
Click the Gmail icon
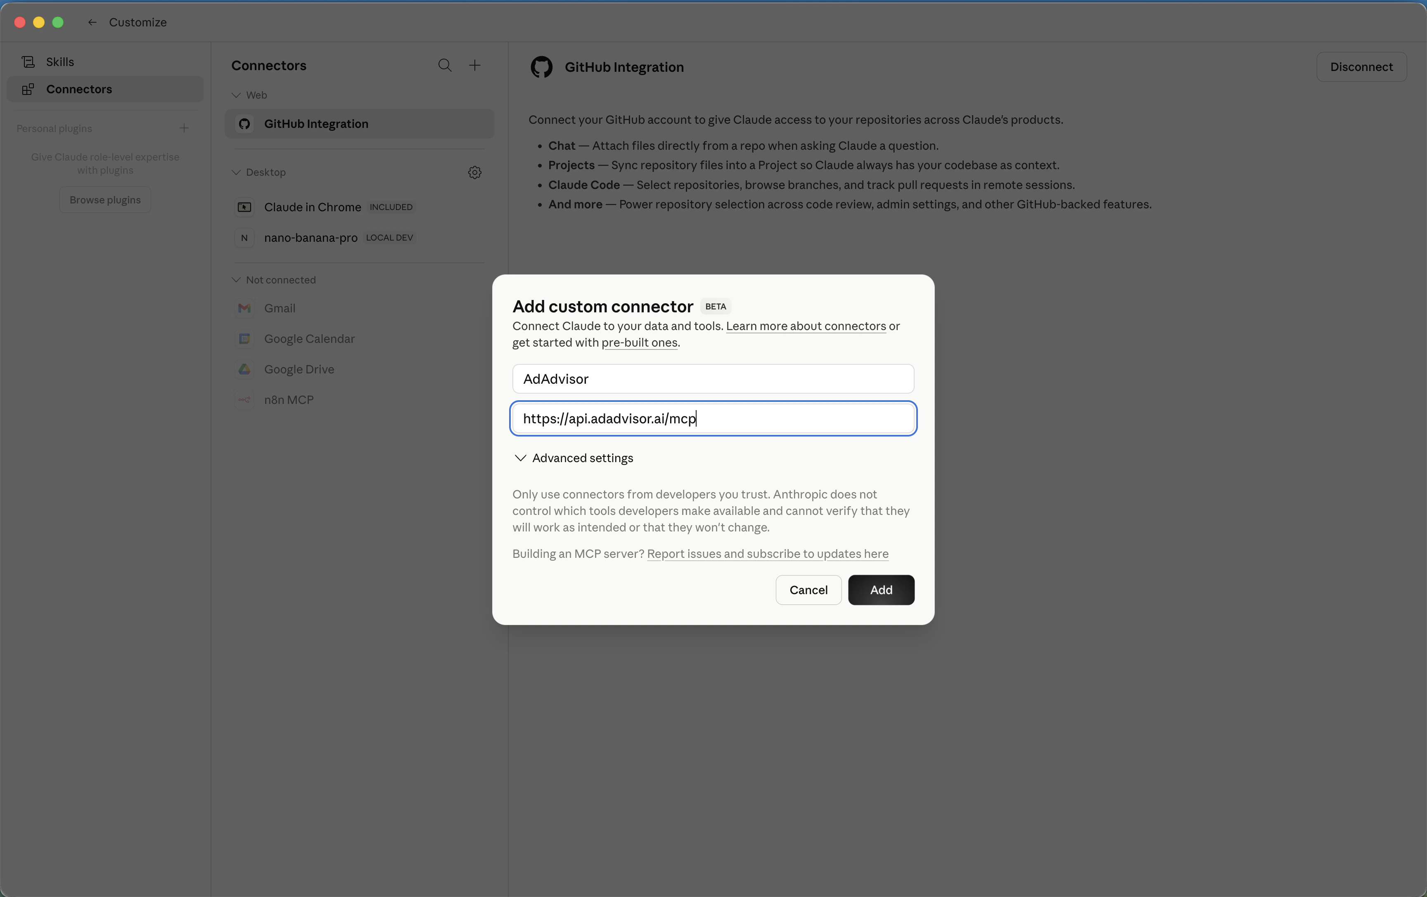[244, 308]
